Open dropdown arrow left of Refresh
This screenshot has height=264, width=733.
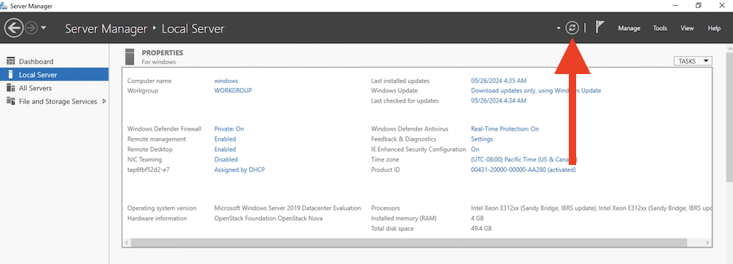click(559, 29)
